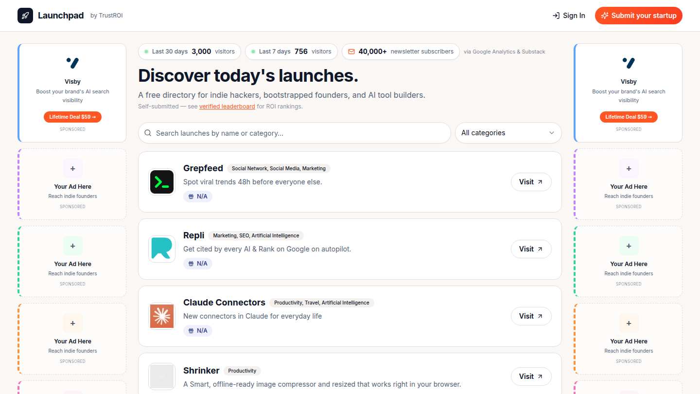Image resolution: width=700 pixels, height=394 pixels.
Task: Open the Repli teal R logo
Action: 162,249
